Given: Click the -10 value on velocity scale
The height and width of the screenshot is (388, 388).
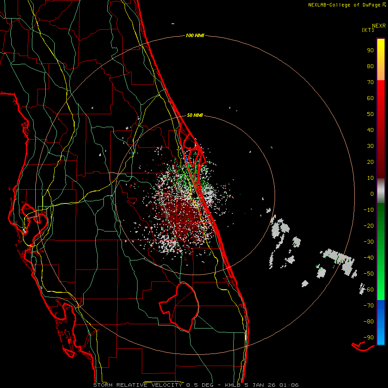Looking at the screenshot, I should tap(369, 210).
